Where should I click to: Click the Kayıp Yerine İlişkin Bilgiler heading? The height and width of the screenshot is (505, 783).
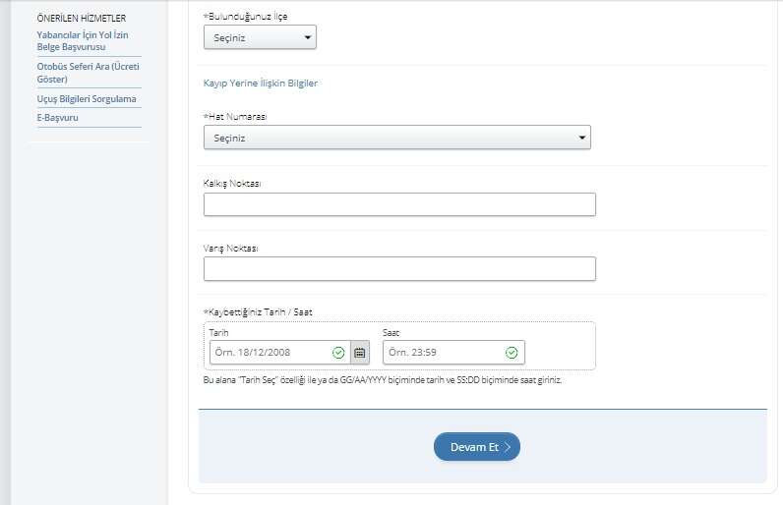pyautogui.click(x=260, y=84)
